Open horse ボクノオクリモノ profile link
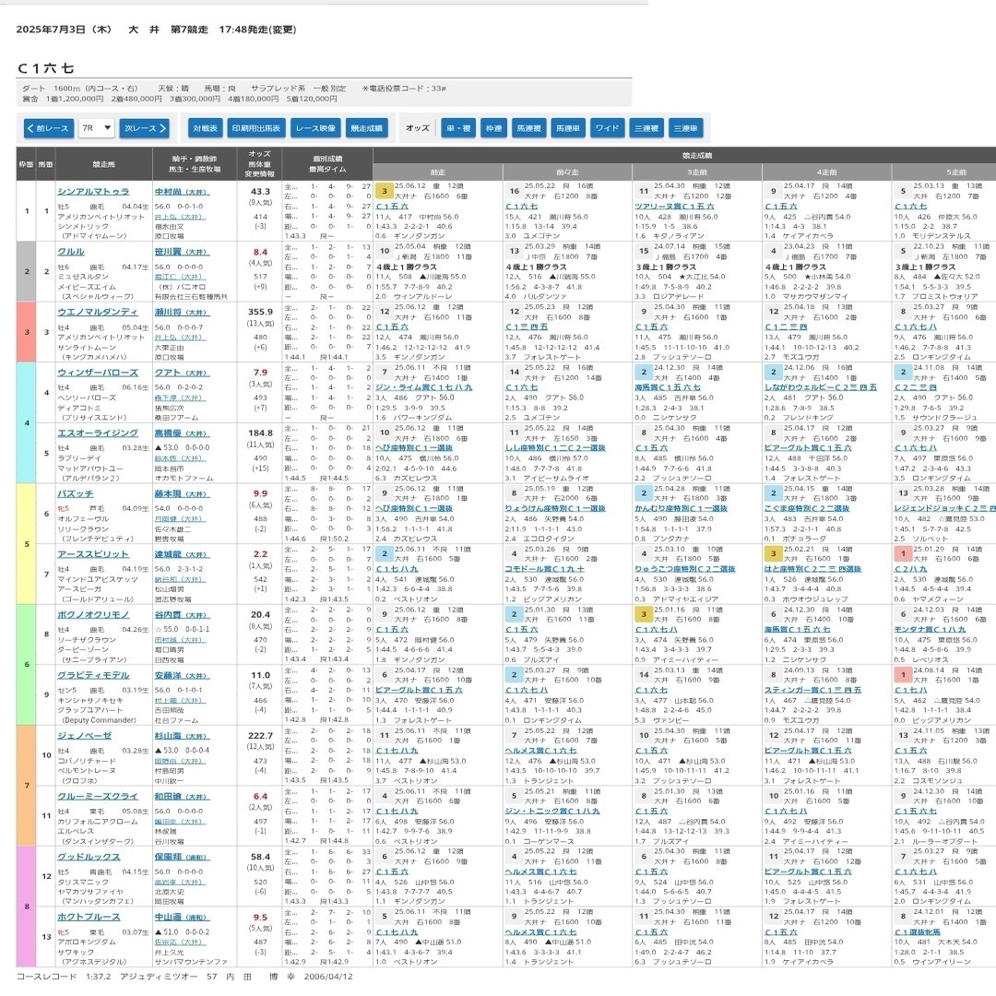This screenshot has width=996, height=996. pos(93,614)
